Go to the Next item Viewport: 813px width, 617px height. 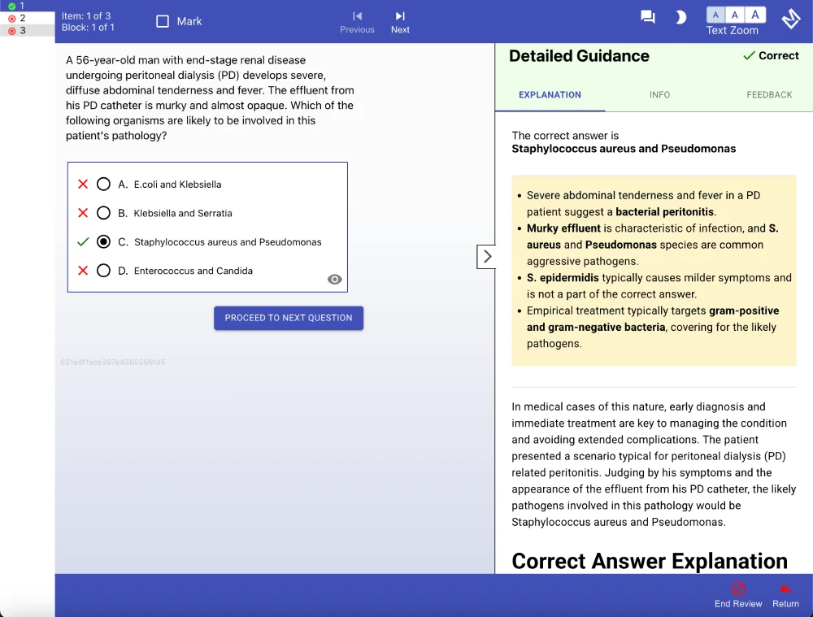(x=400, y=22)
